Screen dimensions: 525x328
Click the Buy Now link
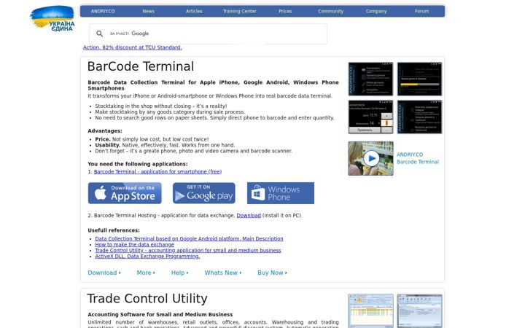point(272,273)
